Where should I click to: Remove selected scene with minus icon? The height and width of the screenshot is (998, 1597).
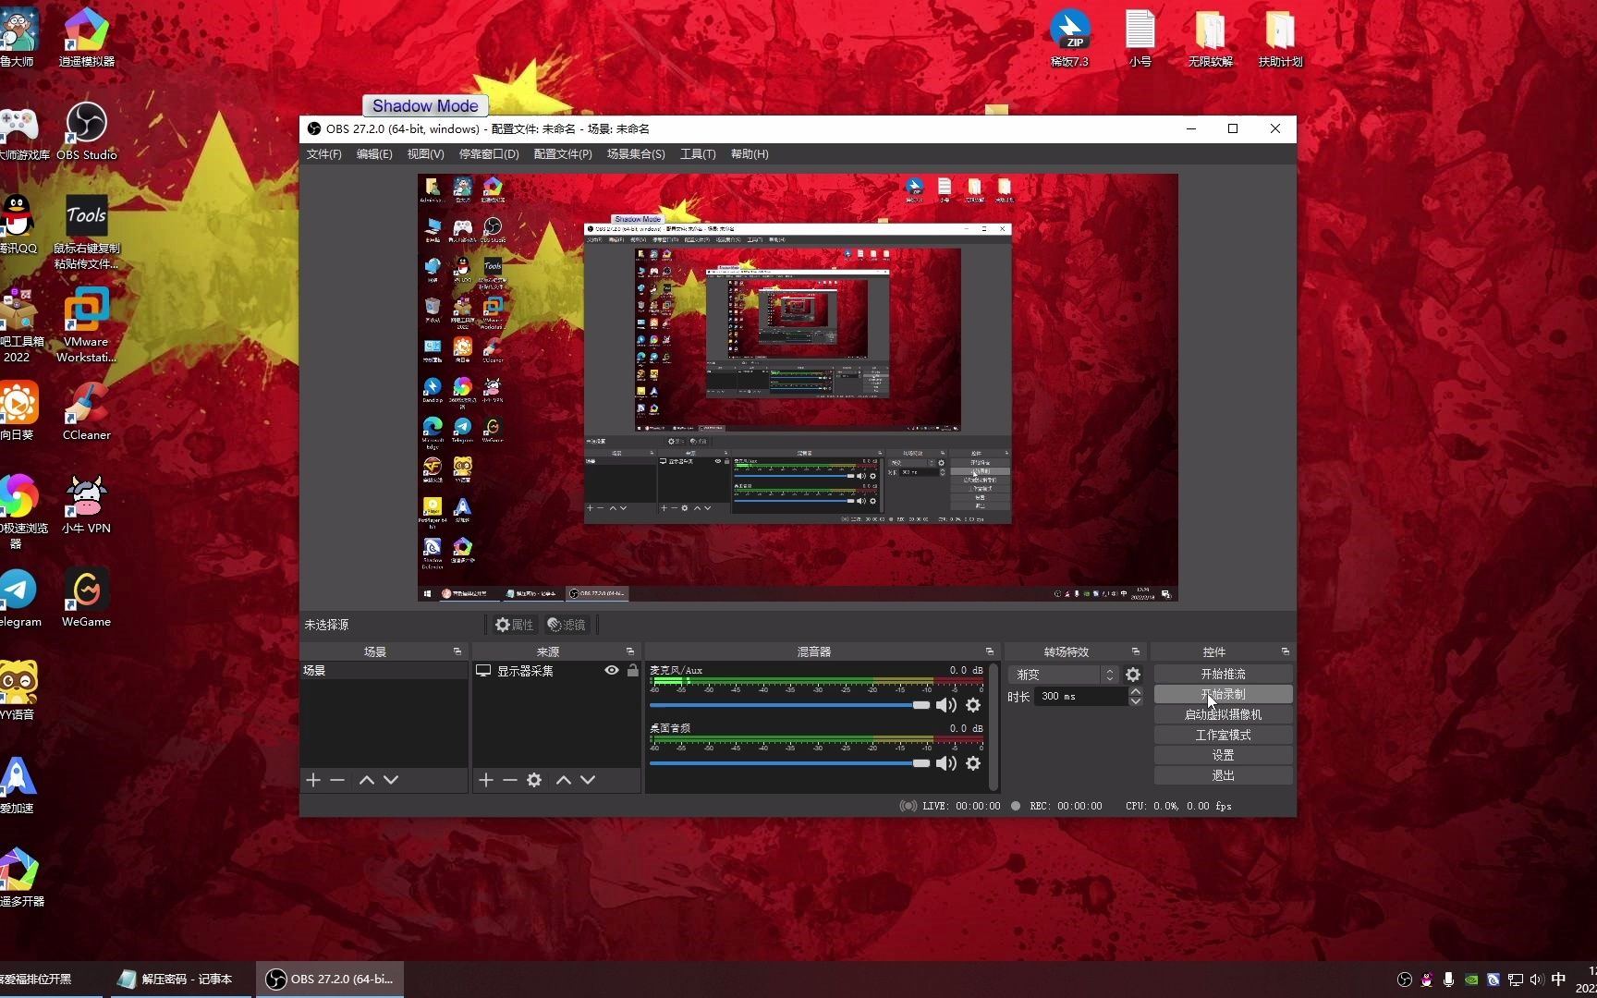click(x=337, y=780)
